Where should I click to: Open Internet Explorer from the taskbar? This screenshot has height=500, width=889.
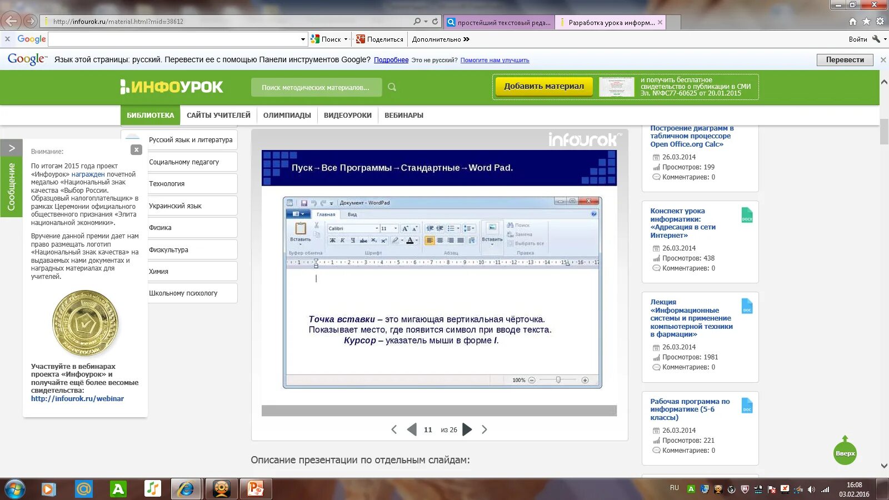pos(186,489)
